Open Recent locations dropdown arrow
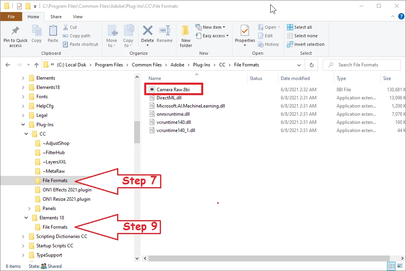 point(28,65)
